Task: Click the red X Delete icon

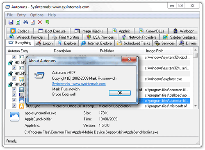Action: point(40,22)
